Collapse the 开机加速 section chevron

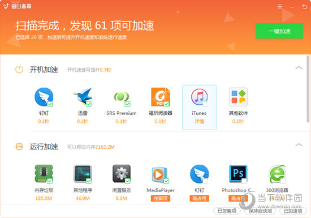(x=299, y=68)
